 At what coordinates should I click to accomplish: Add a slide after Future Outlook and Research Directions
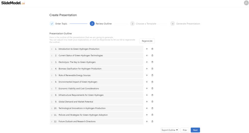(147, 122)
